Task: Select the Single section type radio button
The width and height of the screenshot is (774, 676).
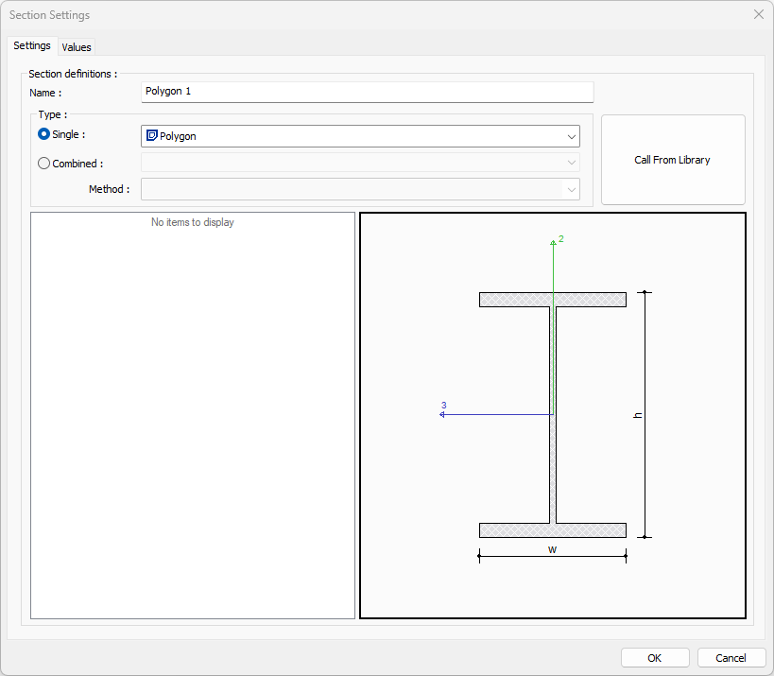Action: tap(43, 134)
